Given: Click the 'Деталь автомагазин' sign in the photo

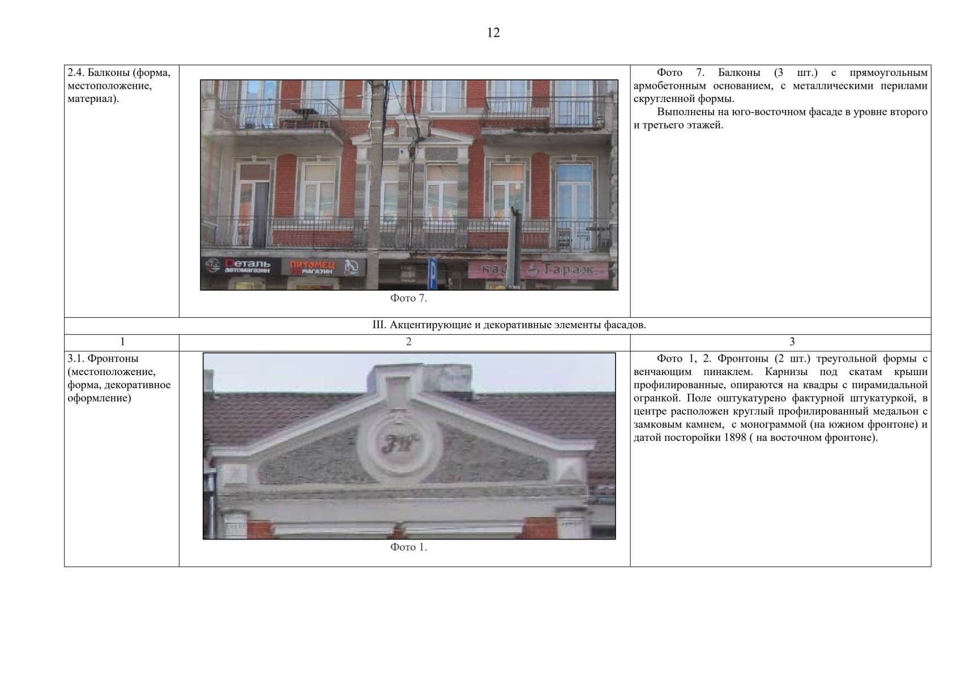Looking at the screenshot, I should (241, 266).
